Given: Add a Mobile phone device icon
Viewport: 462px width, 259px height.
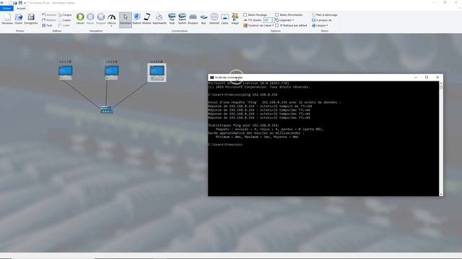Looking at the screenshot, I should pos(147,19).
